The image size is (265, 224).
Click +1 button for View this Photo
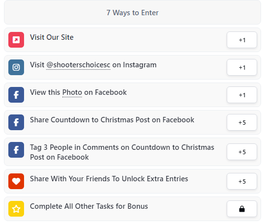(x=242, y=95)
